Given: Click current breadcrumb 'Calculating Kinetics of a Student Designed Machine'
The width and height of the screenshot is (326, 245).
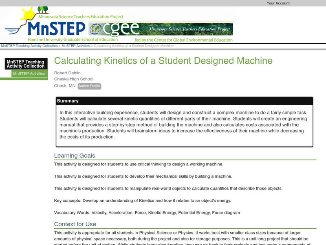Looking at the screenshot, I should 134,46.
